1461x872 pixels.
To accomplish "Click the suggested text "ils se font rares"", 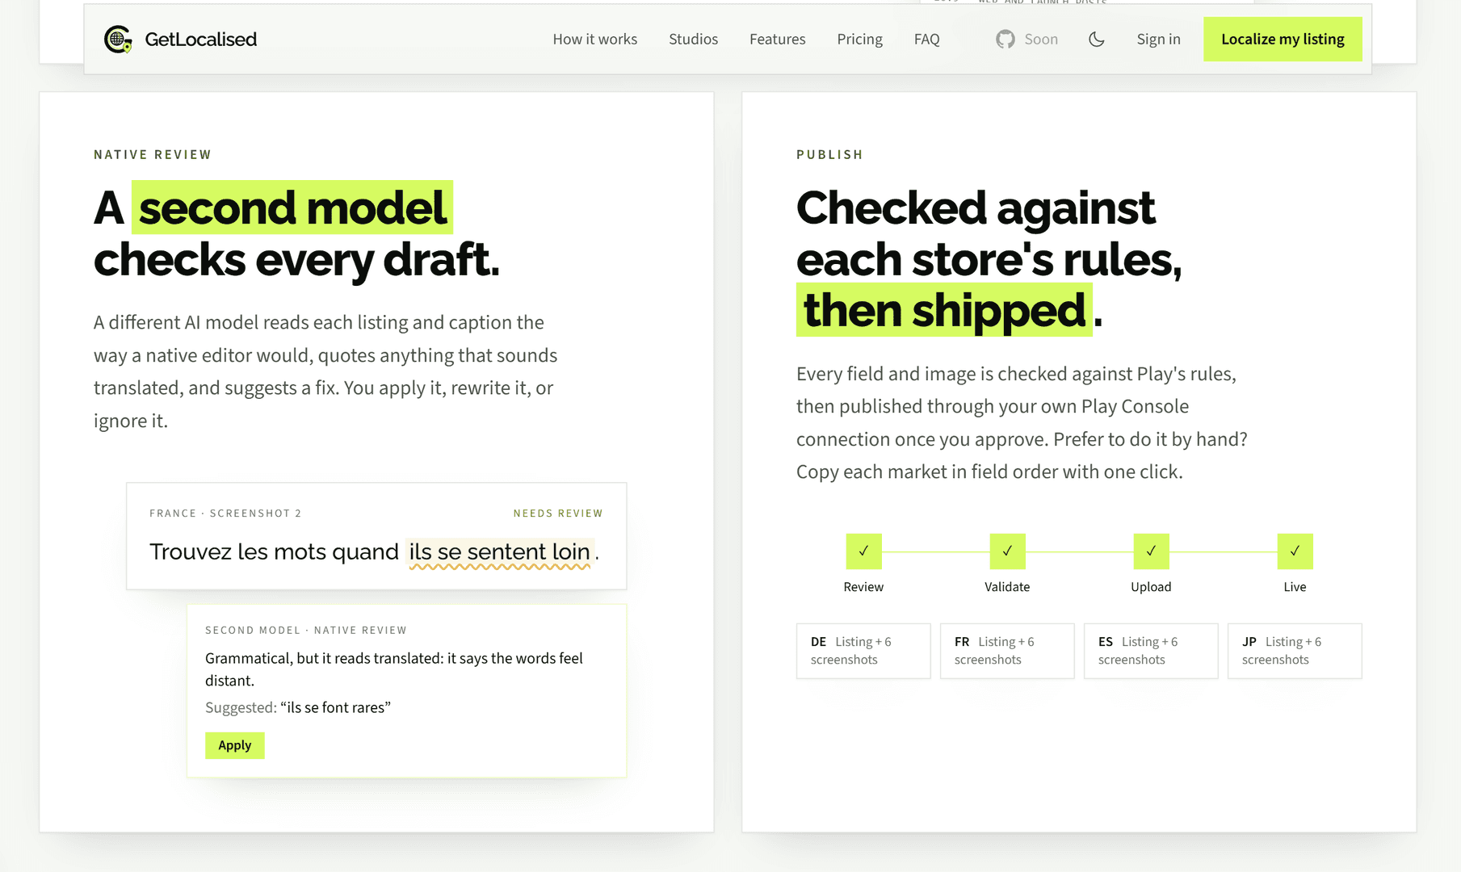I will (335, 707).
